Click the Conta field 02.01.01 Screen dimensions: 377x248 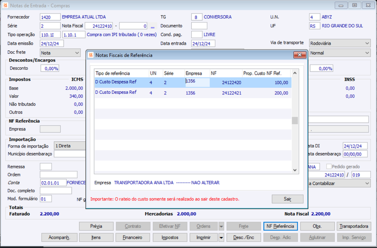point(53,183)
